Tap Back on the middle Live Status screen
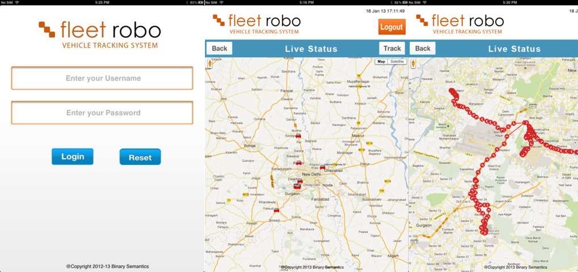Image resolution: width=578 pixels, height=272 pixels. pos(219,48)
